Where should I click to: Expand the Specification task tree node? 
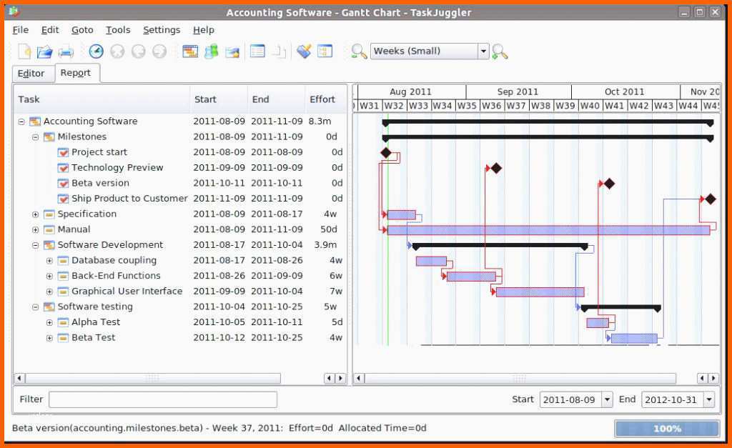point(36,214)
